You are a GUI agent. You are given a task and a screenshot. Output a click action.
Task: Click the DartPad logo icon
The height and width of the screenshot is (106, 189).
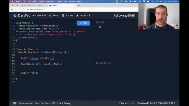click(x=15, y=16)
